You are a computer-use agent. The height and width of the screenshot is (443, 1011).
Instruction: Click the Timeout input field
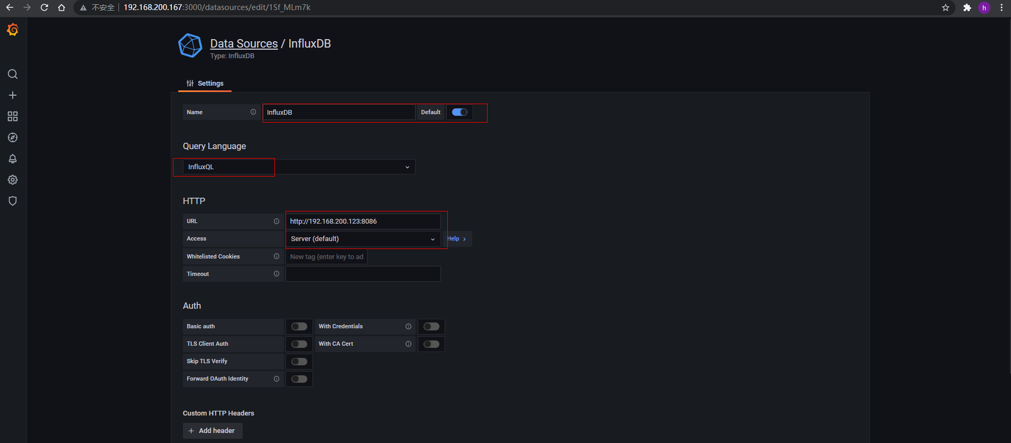pyautogui.click(x=363, y=274)
